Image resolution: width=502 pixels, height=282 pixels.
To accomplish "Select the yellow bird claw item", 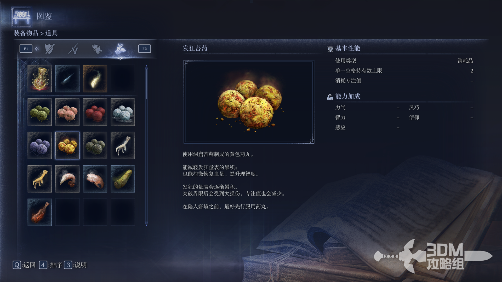I will pyautogui.click(x=39, y=179).
